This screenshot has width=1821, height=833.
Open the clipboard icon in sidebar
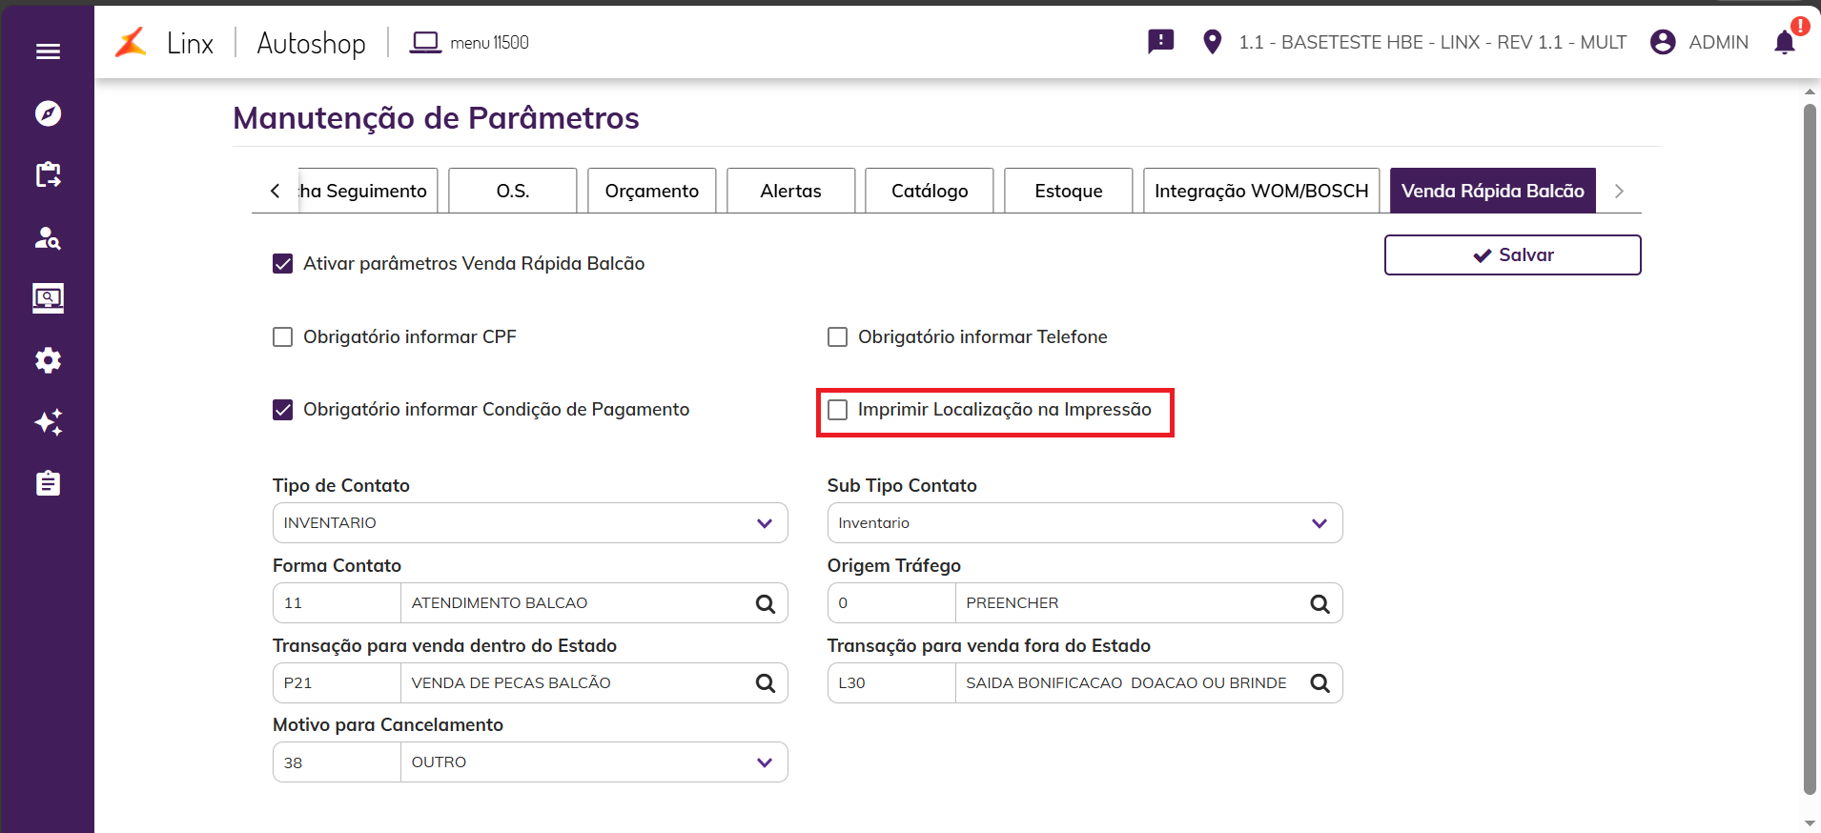(48, 484)
